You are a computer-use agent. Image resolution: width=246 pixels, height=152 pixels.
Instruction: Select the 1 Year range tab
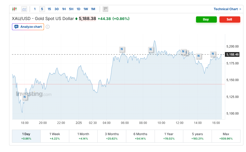tap(169, 136)
